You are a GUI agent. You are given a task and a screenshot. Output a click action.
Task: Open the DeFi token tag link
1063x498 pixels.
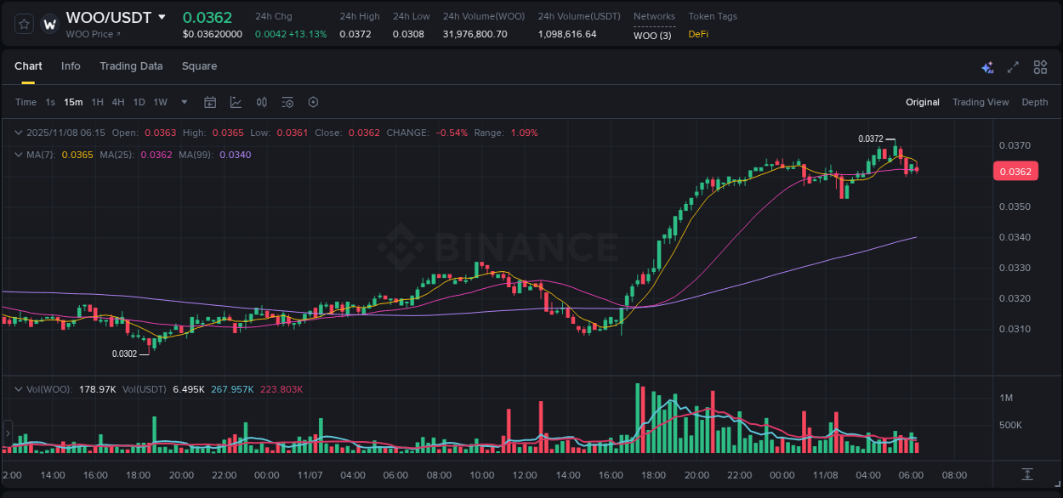click(x=697, y=35)
